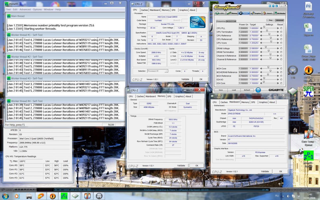
Task: Click the EVEREST icon in the taskbar
Action: click(x=53, y=196)
